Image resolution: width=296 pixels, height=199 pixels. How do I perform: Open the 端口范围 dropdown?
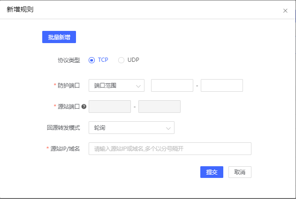point(116,86)
